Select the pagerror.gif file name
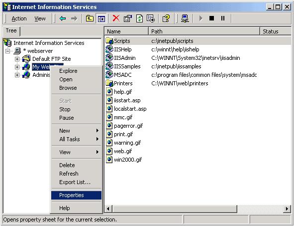Viewport: 294px width, 226px height. [x=128, y=126]
